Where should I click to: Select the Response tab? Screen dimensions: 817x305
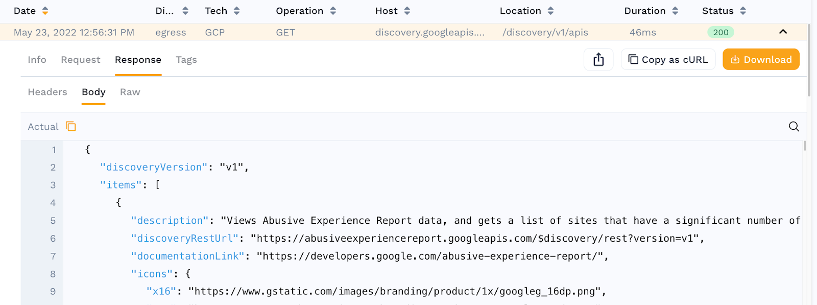138,60
